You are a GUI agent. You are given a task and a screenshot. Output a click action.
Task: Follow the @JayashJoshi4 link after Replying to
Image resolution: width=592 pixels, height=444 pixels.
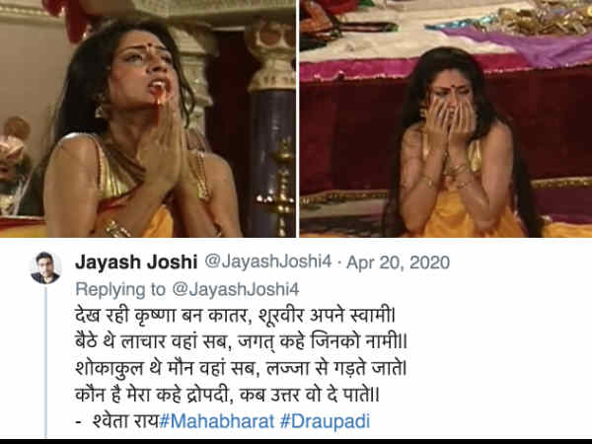[236, 289]
